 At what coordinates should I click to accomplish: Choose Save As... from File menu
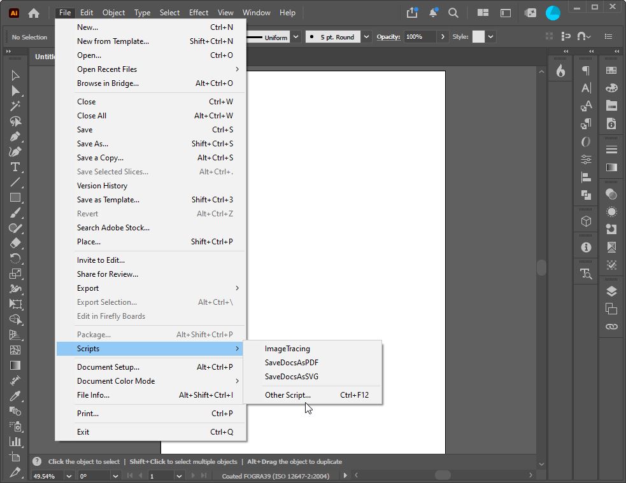coord(151,144)
